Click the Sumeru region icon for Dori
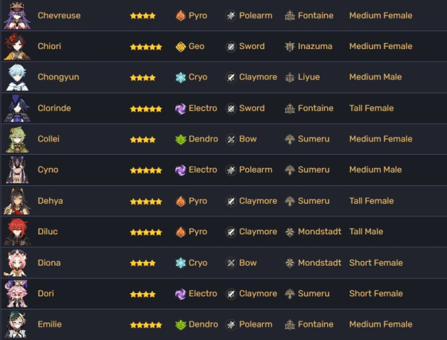The image size is (447, 340). click(x=290, y=294)
